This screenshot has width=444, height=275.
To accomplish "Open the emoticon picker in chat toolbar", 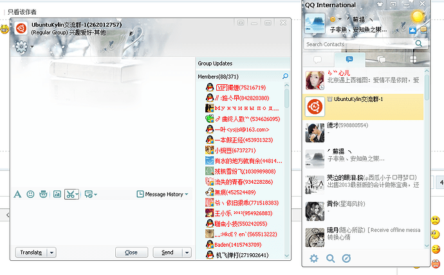I will click(30, 194).
